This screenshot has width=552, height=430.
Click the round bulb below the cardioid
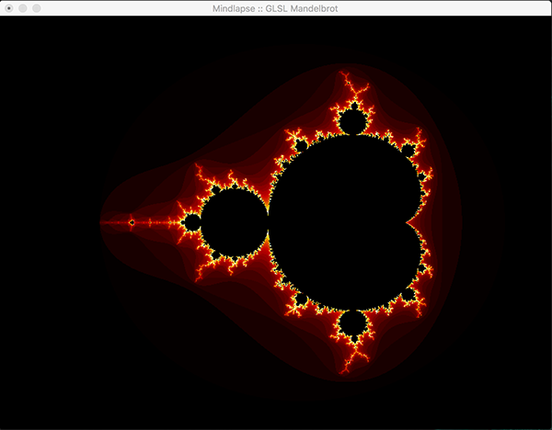(351, 323)
